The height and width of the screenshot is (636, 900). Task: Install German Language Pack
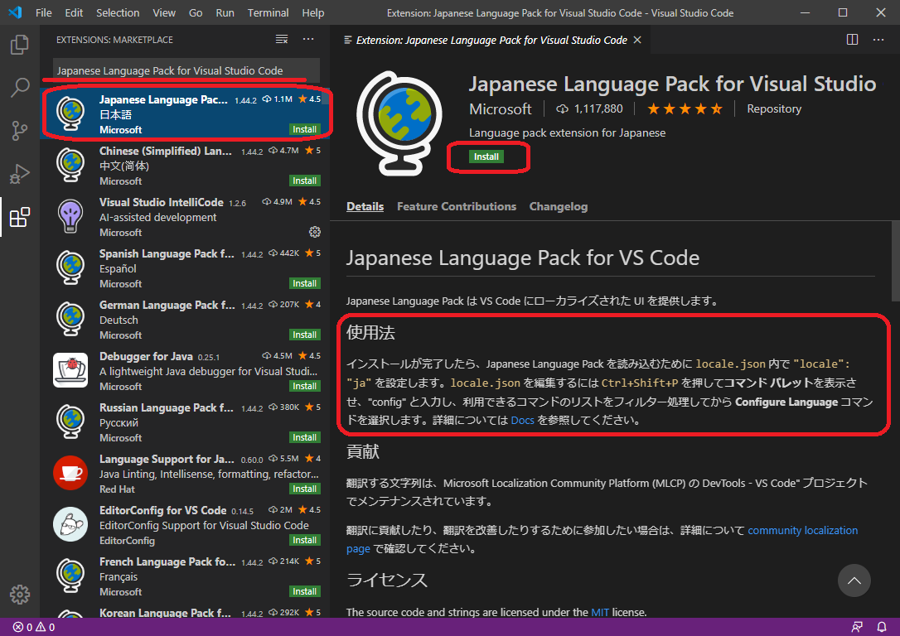pyautogui.click(x=304, y=335)
